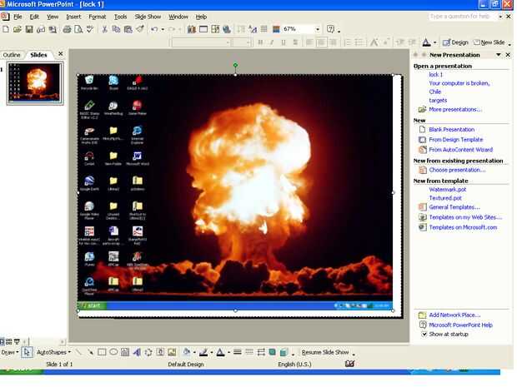The width and height of the screenshot is (517, 387).
Task: Click From Design Template link
Action: pos(455,140)
